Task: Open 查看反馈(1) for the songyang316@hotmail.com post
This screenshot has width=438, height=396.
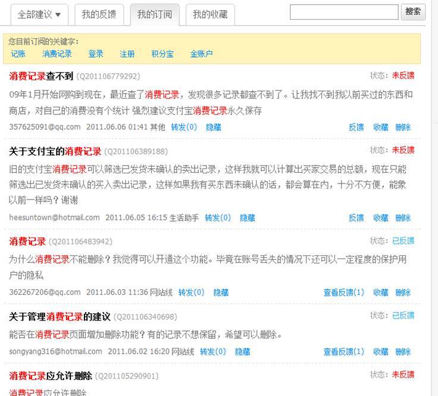Action: pyautogui.click(x=343, y=351)
